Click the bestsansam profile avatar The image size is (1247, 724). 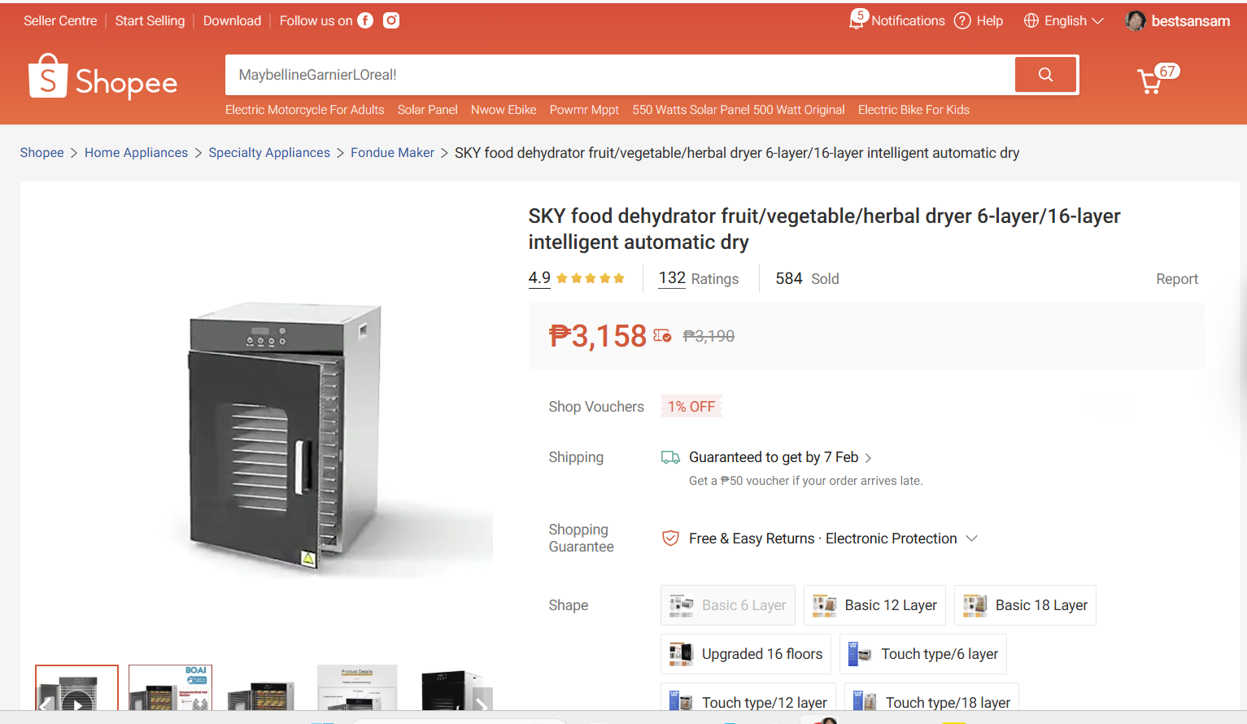coord(1136,20)
